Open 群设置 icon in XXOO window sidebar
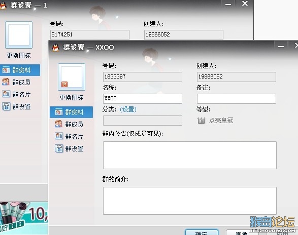298x235 pixels. [59, 148]
